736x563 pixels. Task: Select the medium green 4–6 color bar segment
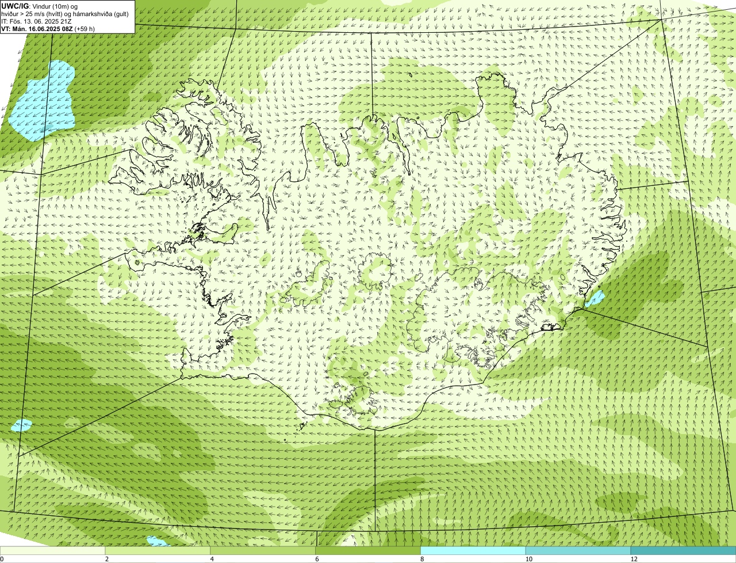[263, 550]
